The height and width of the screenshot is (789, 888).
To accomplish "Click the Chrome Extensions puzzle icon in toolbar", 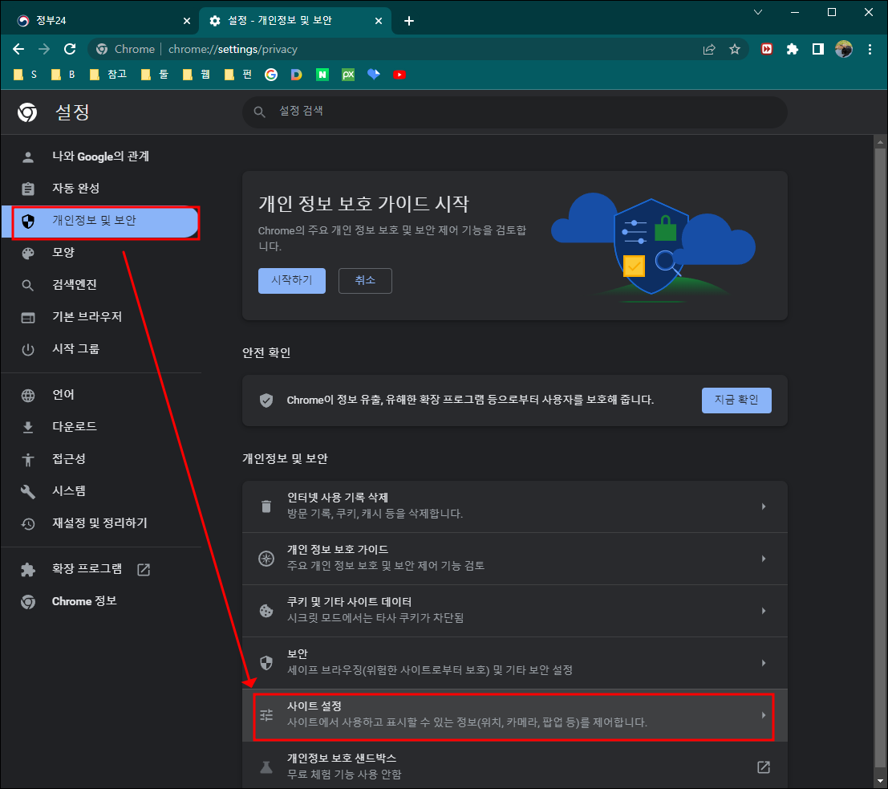I will click(x=793, y=49).
